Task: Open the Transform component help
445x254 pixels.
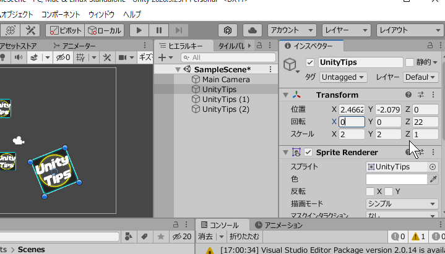Action: 408,95
